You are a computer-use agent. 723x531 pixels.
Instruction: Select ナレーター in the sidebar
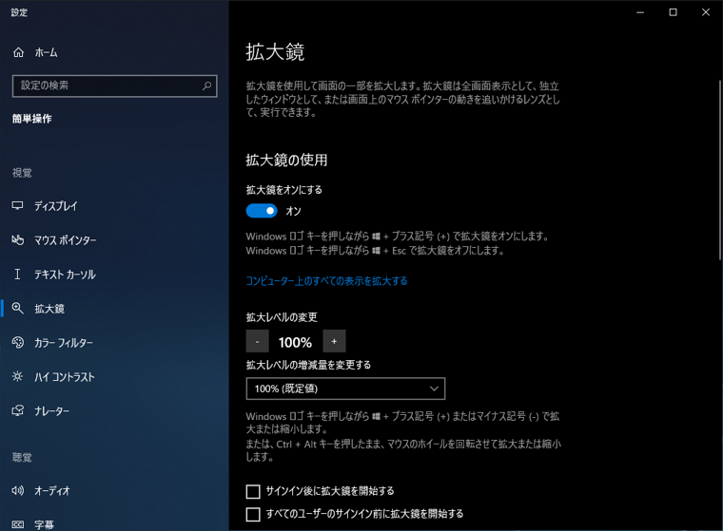point(114,410)
